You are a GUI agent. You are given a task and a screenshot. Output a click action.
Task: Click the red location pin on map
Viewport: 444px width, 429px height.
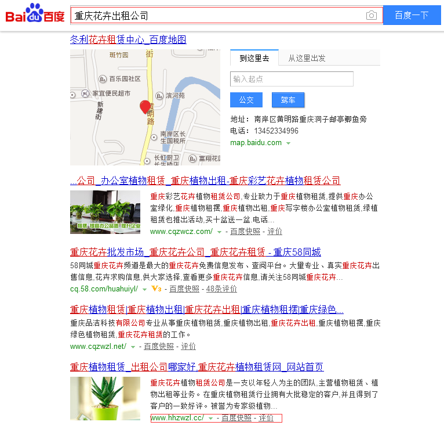pyautogui.click(x=145, y=107)
